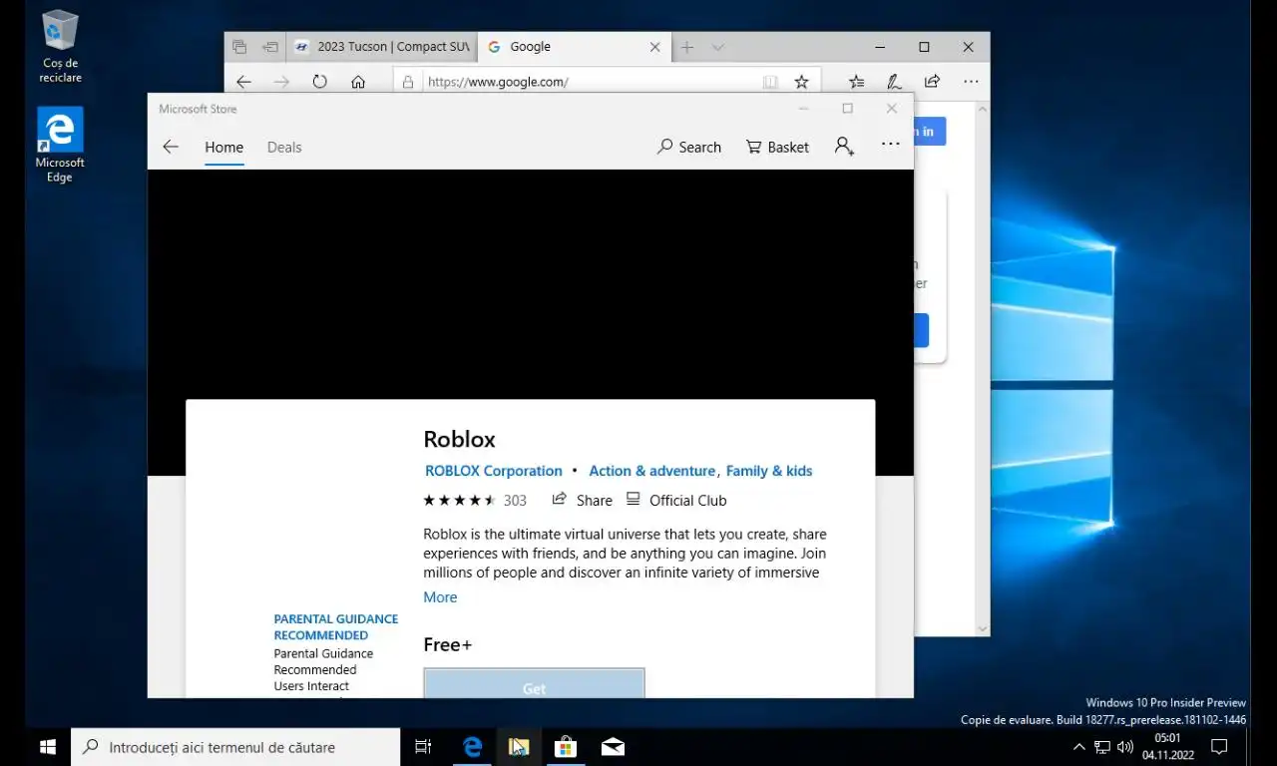Image resolution: width=1277 pixels, height=766 pixels.
Task: Close the Google tab in Edge
Action: coord(655,47)
